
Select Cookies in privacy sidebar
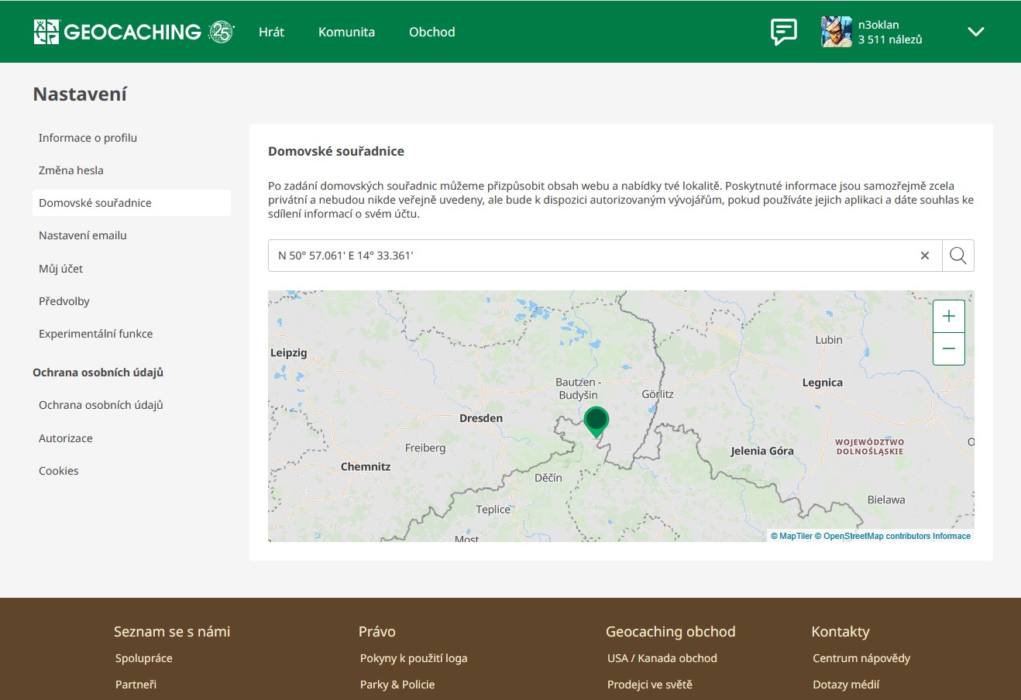pos(59,471)
